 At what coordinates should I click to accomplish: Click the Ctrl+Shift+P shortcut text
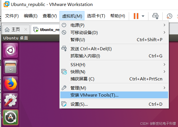tap(149, 40)
